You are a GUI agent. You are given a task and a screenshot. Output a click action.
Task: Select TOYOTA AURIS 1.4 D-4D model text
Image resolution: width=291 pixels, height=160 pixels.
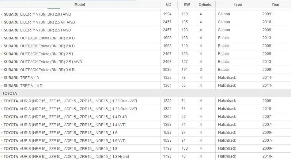[x=65, y=117]
